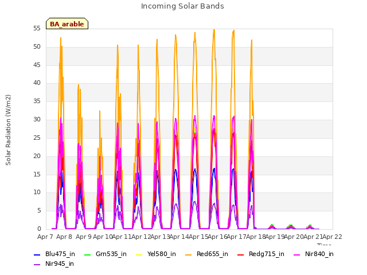
Task: Click the 40 y-axis tick label
Action: 37,82
